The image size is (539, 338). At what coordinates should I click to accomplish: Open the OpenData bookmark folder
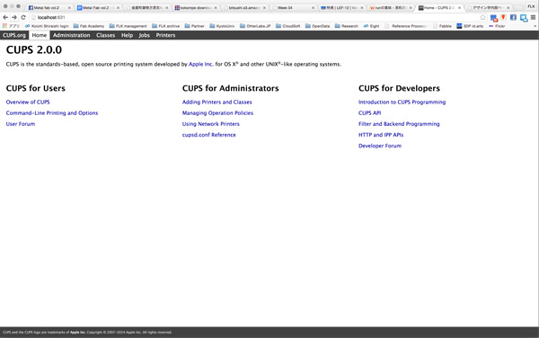point(318,26)
